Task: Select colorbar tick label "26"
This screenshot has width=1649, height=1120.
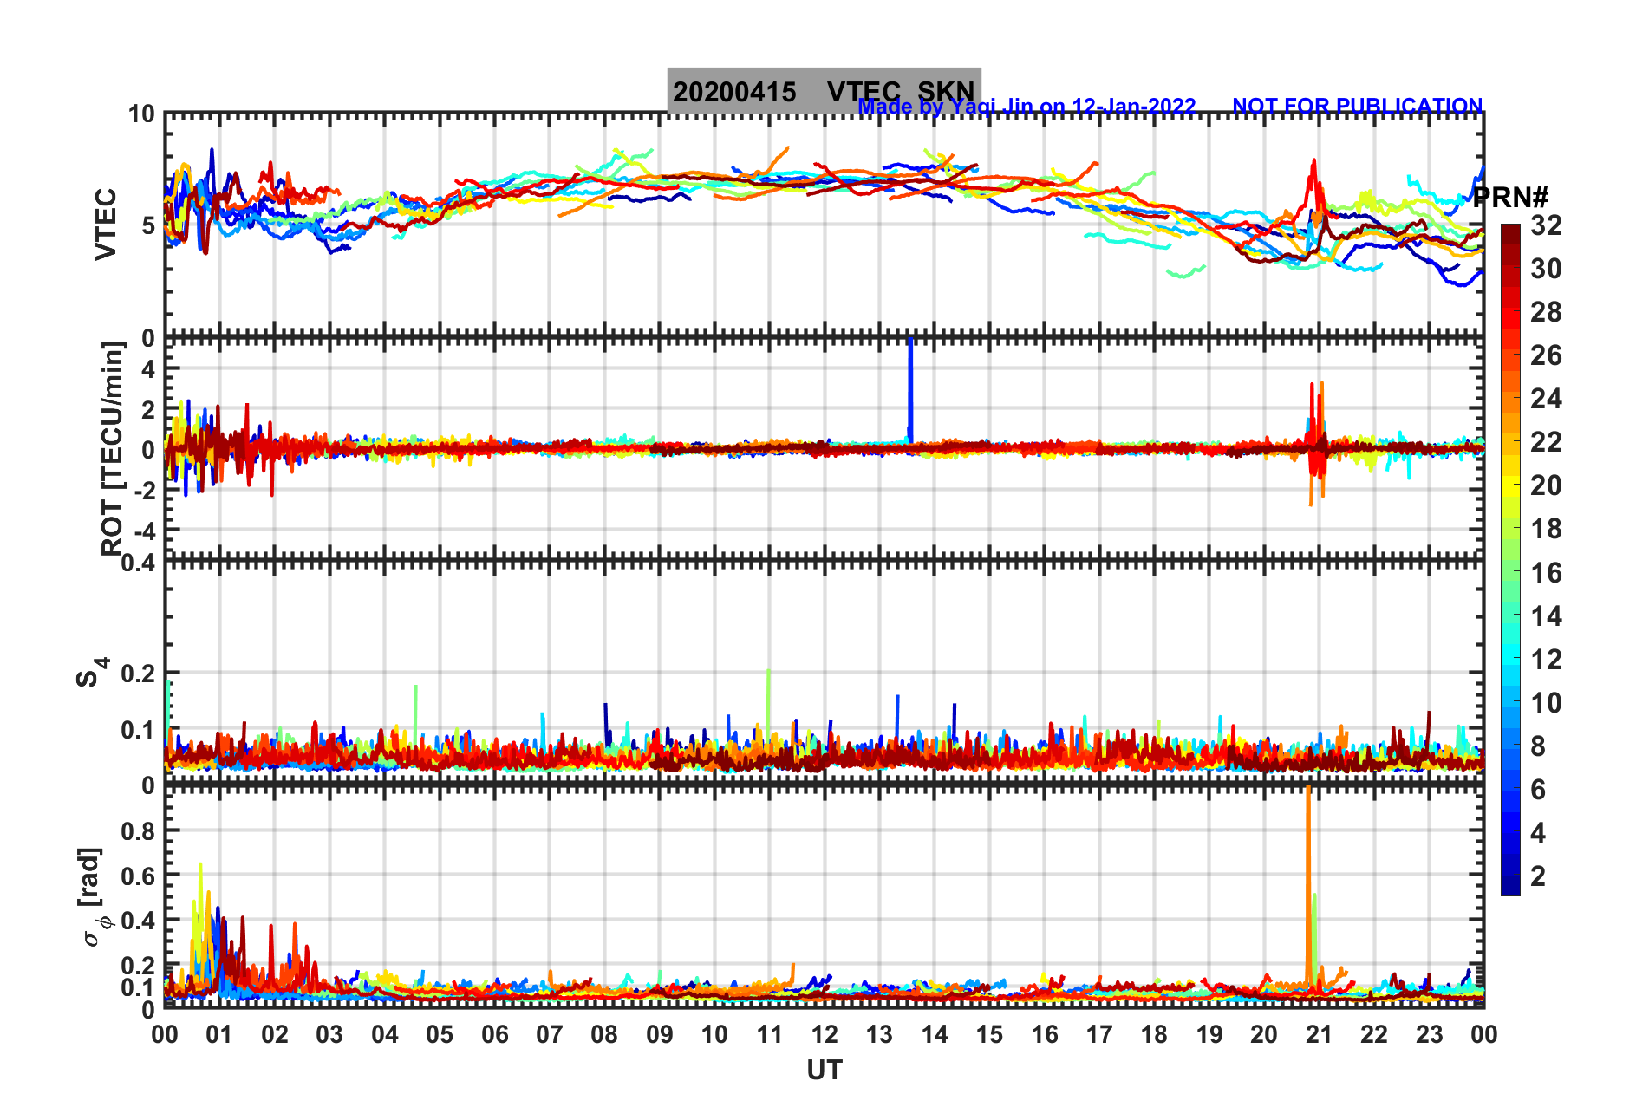Action: coord(1546,355)
